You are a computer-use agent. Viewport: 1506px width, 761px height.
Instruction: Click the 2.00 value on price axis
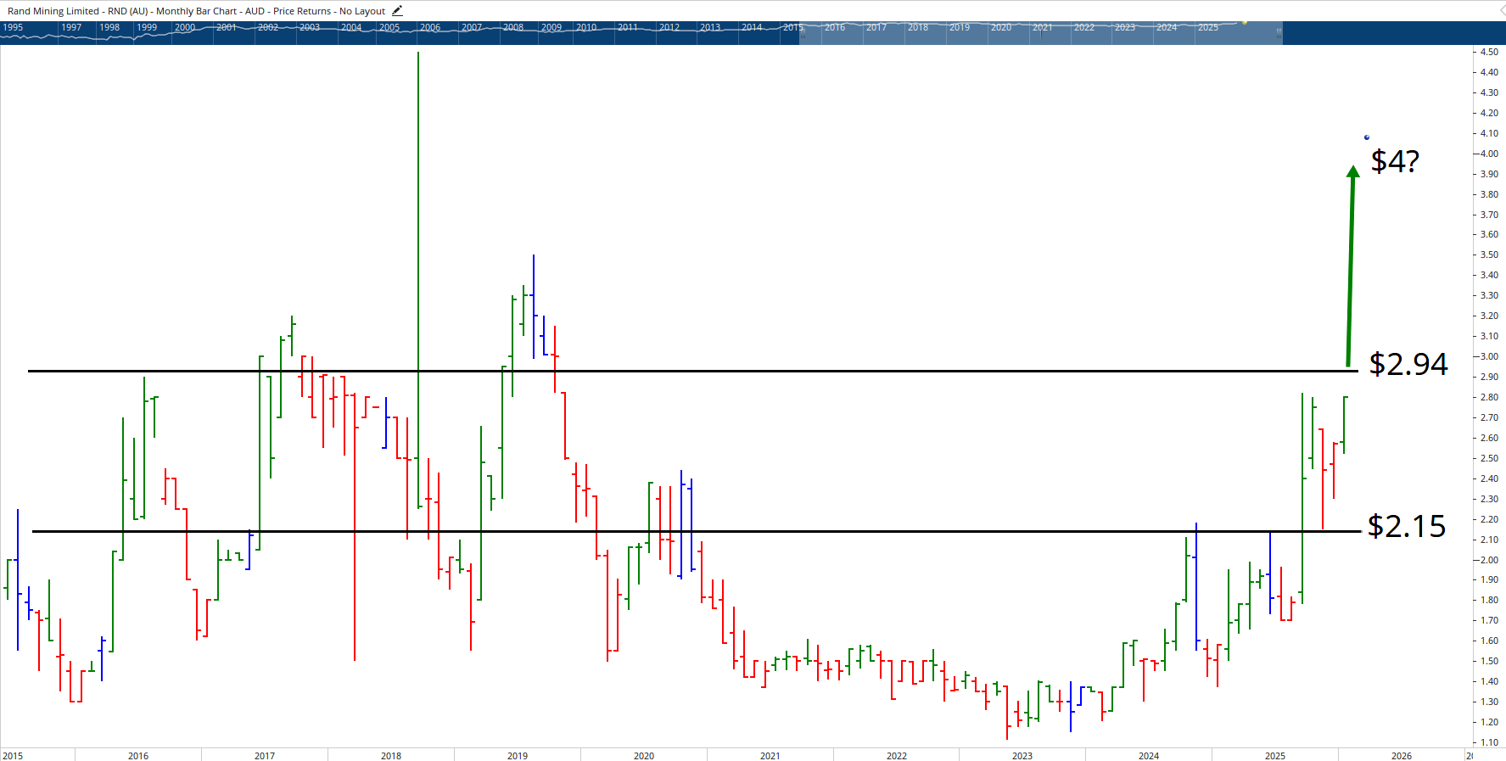coord(1489,560)
